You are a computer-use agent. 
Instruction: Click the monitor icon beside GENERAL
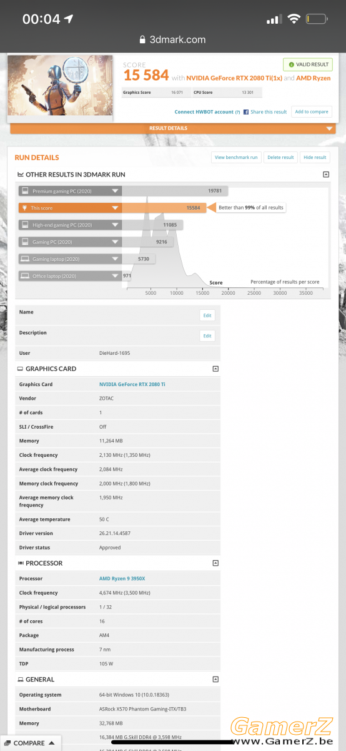20,679
